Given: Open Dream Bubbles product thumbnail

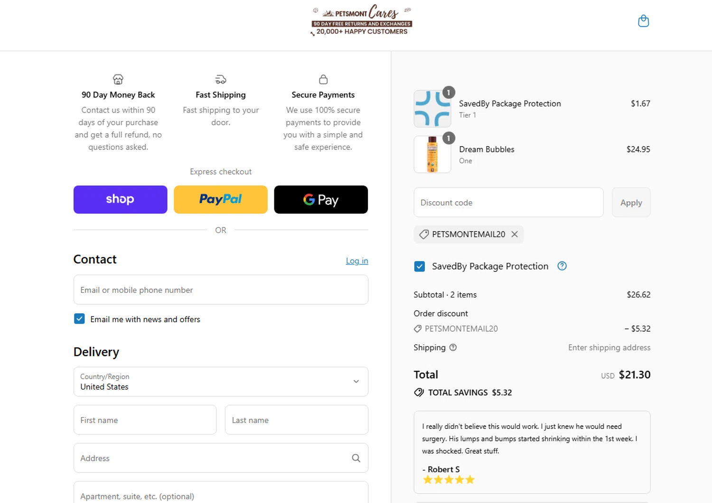Looking at the screenshot, I should tap(432, 154).
